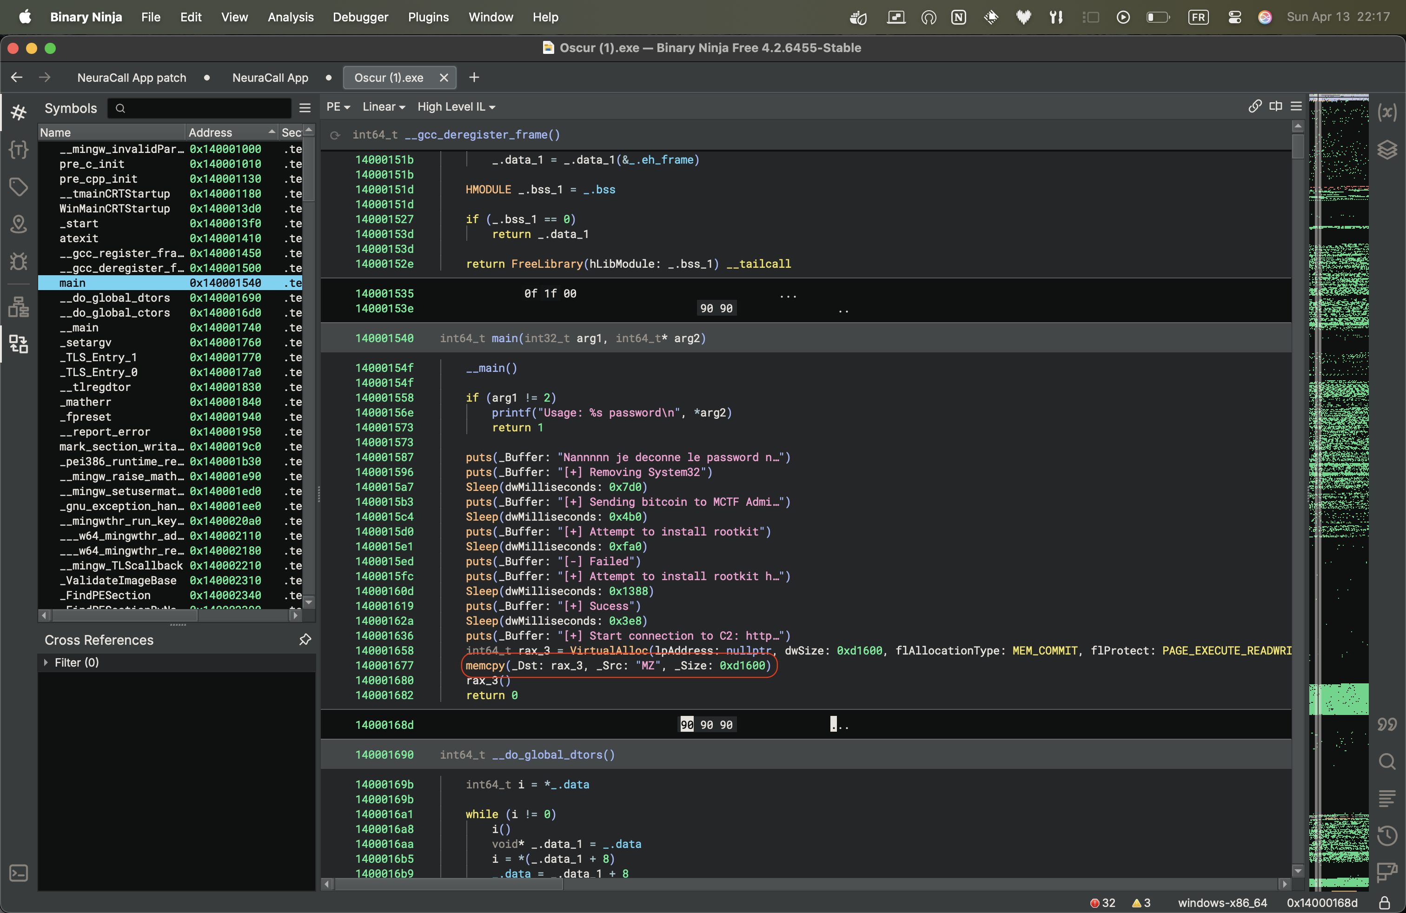Click the feature map minimap strip
This screenshot has width=1406, height=913.
point(1338,472)
